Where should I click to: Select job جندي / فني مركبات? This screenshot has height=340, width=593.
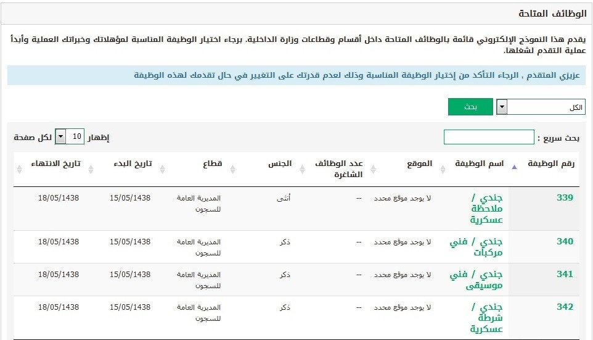point(476,247)
